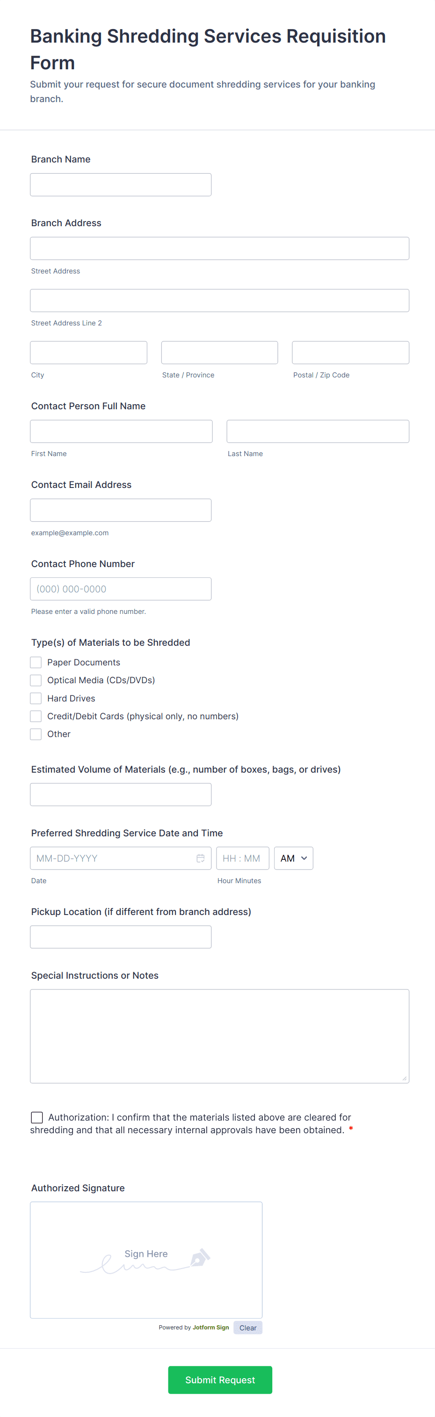
Task: Open the Jotform Sign link
Action: click(210, 1328)
